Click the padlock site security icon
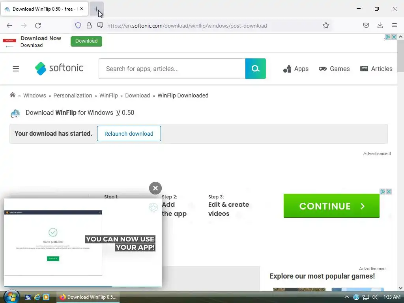The height and width of the screenshot is (303, 404). coord(89,26)
